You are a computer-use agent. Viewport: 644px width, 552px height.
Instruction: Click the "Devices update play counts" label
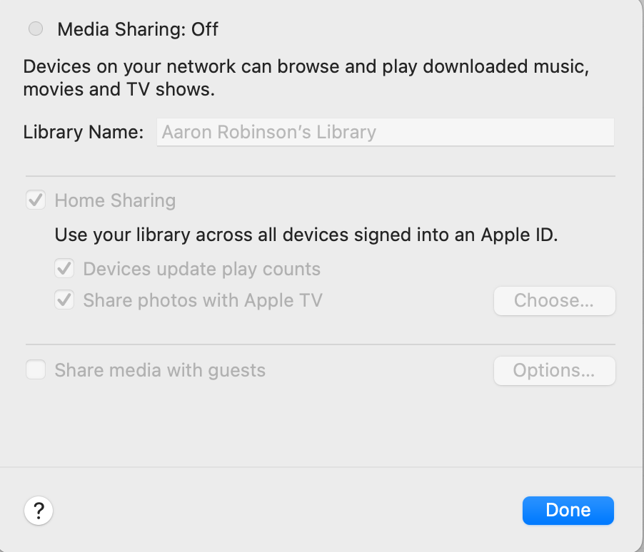[x=202, y=269]
